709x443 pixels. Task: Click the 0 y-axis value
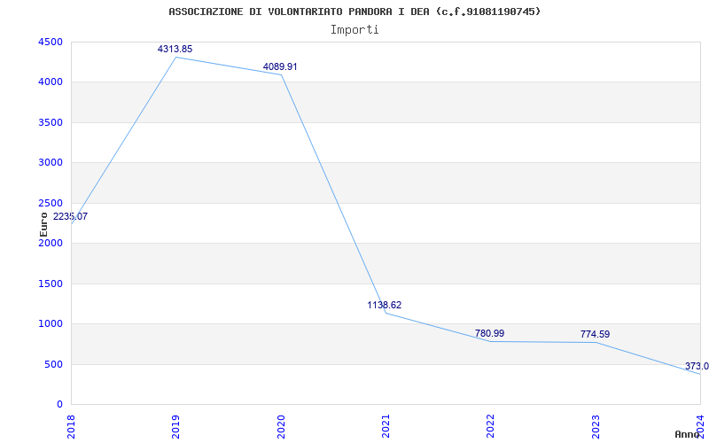coord(59,405)
